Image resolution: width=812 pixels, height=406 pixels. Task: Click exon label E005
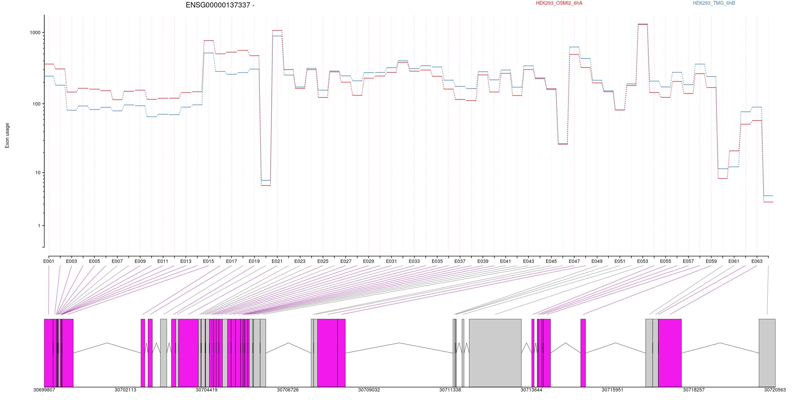(94, 261)
